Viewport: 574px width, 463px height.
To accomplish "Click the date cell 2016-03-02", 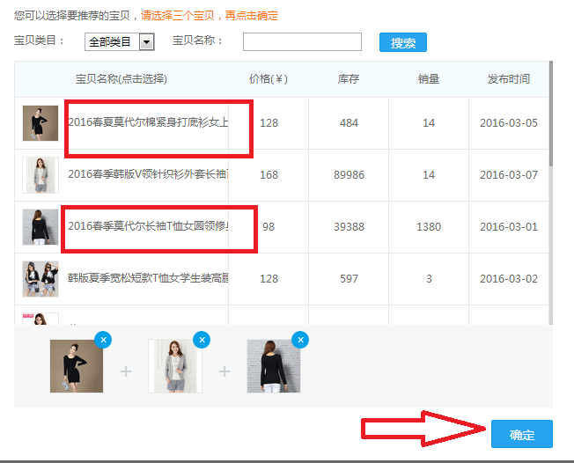I will pos(509,279).
